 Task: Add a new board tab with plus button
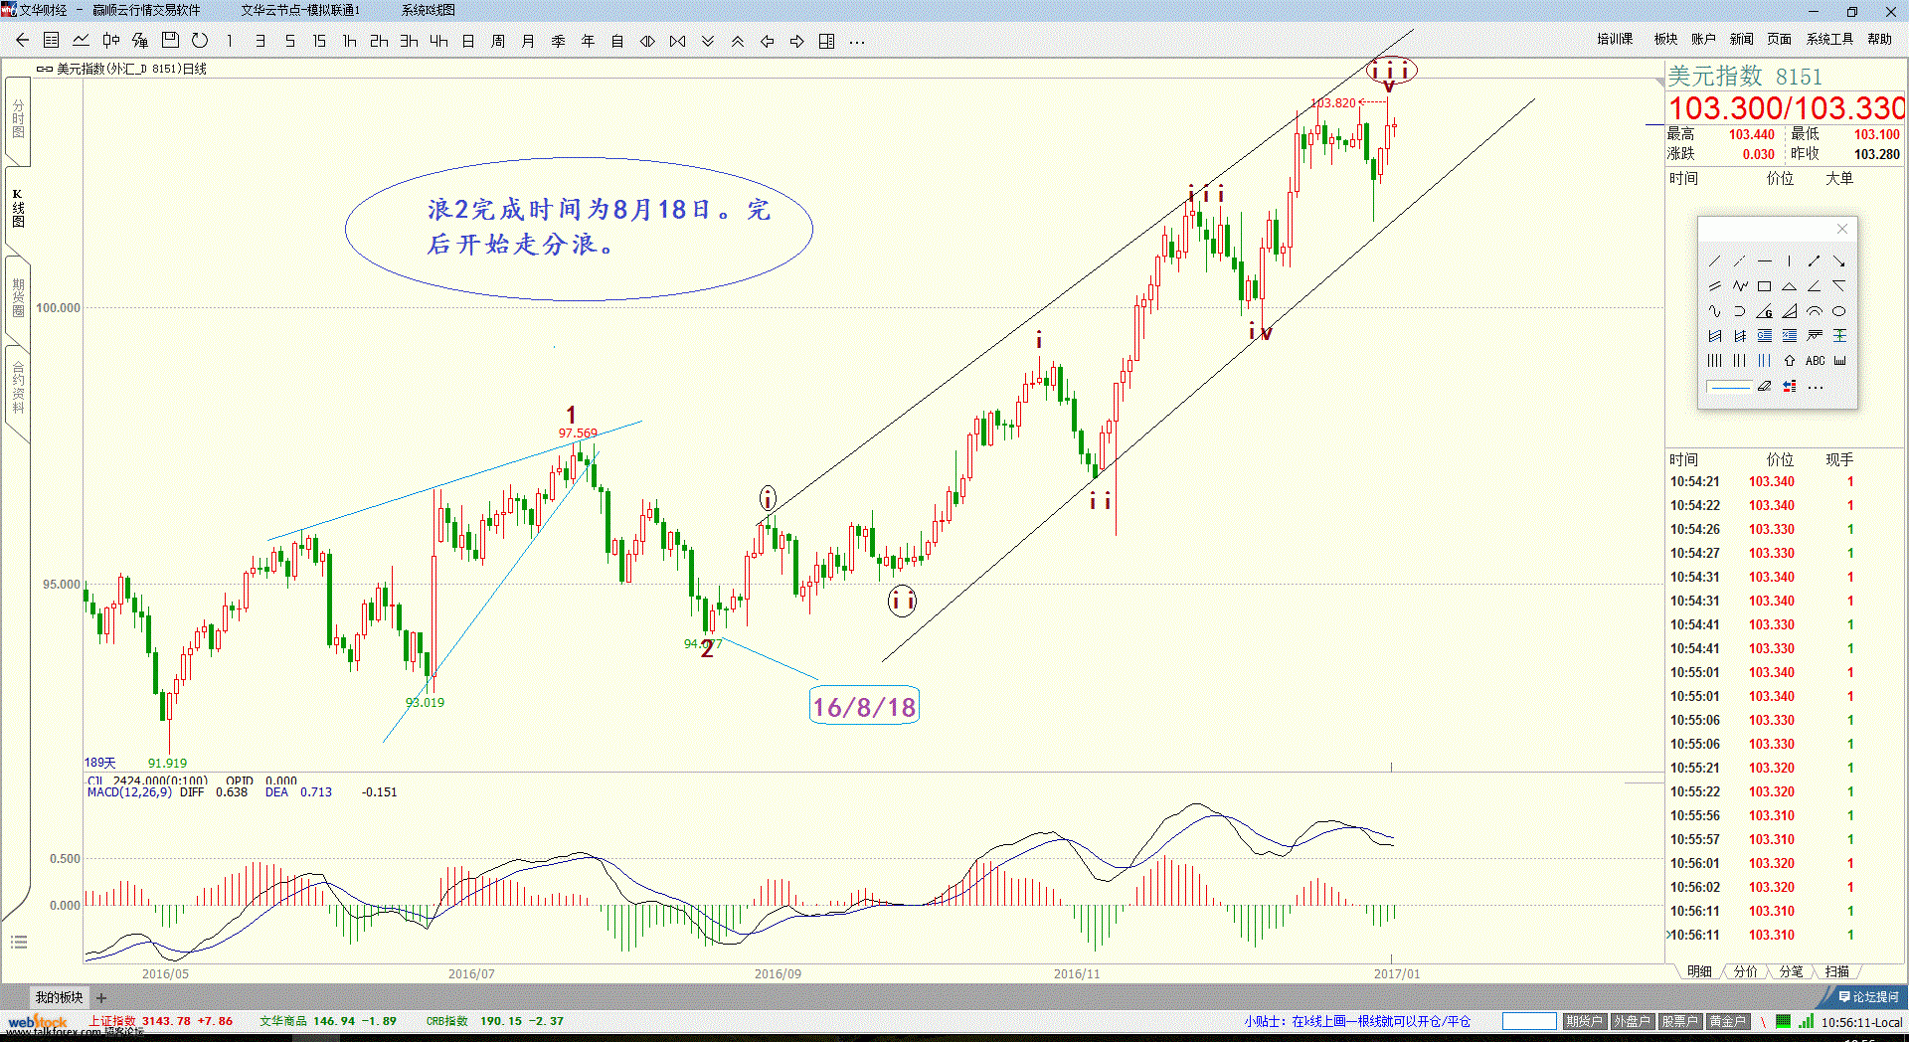tap(101, 997)
